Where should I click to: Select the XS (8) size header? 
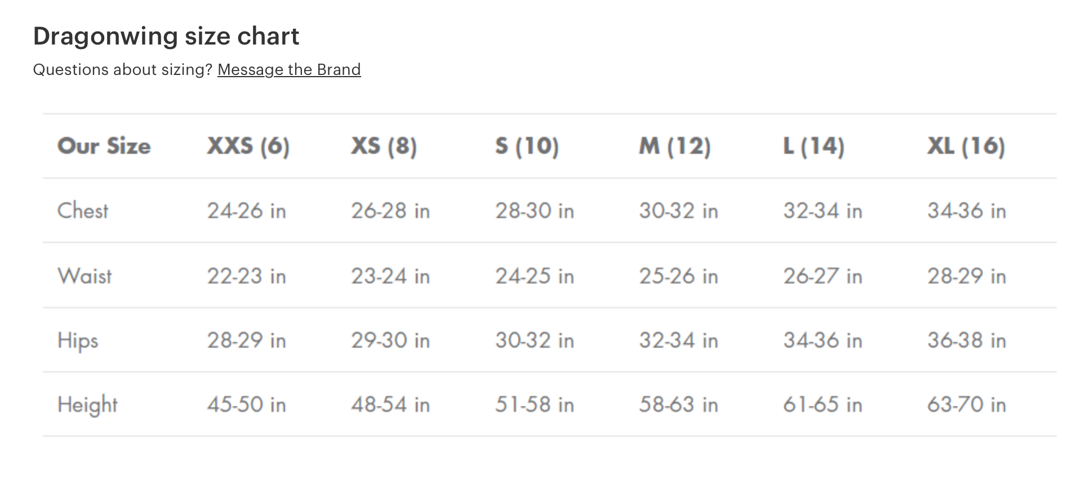[384, 146]
